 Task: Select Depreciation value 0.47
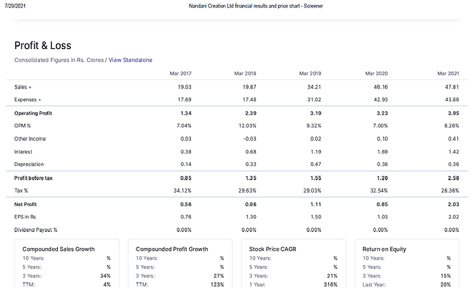pos(316,164)
